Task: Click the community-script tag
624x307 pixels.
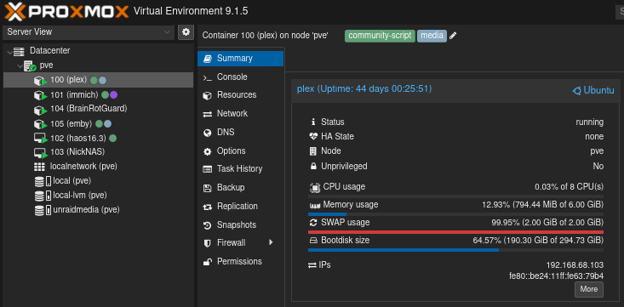Action: (x=380, y=36)
